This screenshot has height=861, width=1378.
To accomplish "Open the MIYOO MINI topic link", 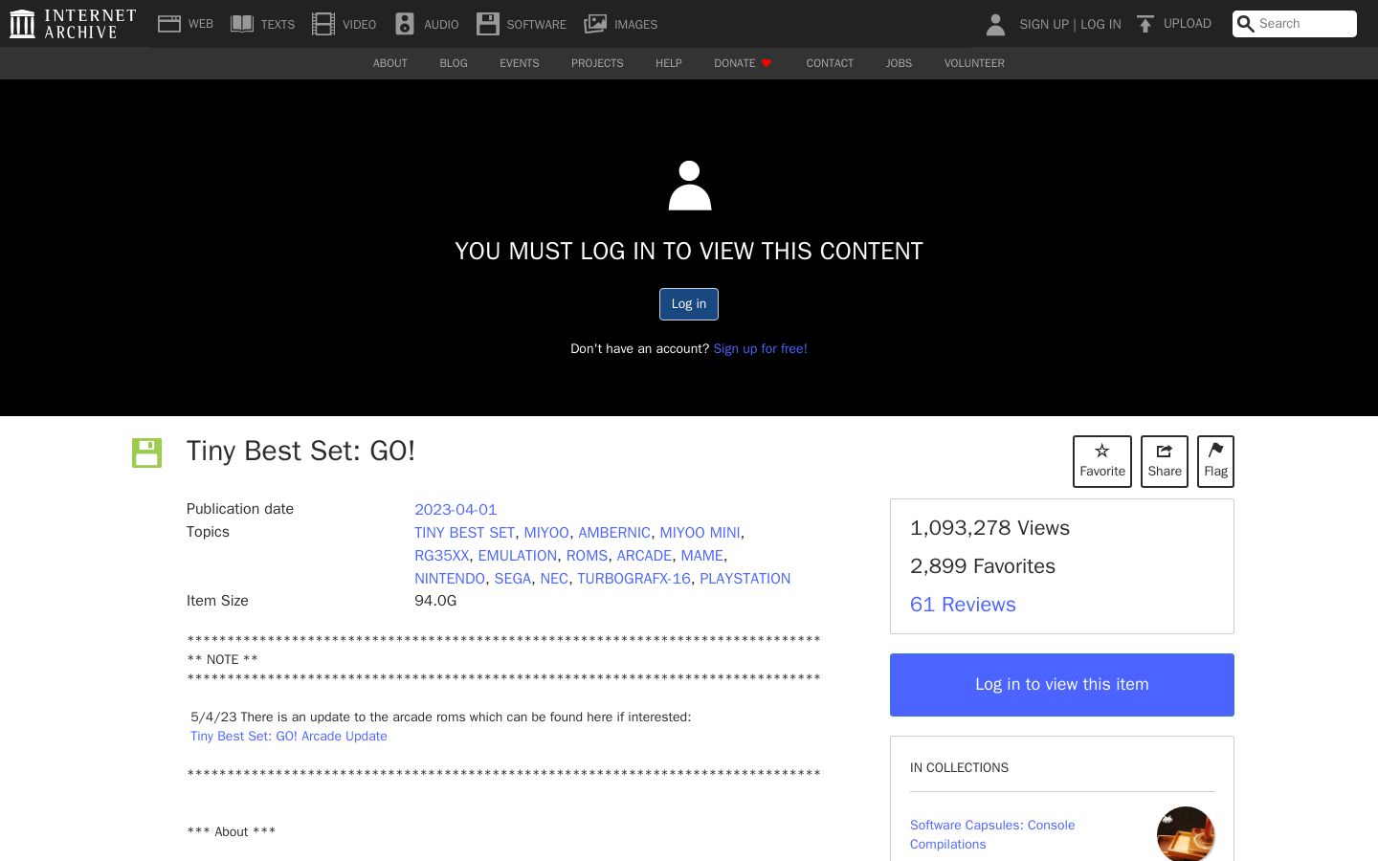I will pyautogui.click(x=700, y=533).
